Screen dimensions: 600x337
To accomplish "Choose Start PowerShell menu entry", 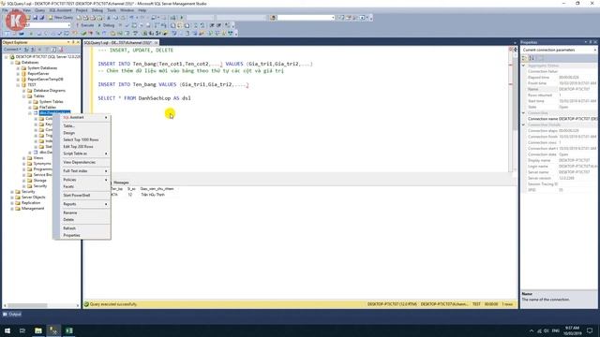I will point(85,196).
